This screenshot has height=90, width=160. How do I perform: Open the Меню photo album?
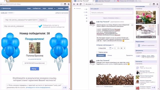[146, 31]
